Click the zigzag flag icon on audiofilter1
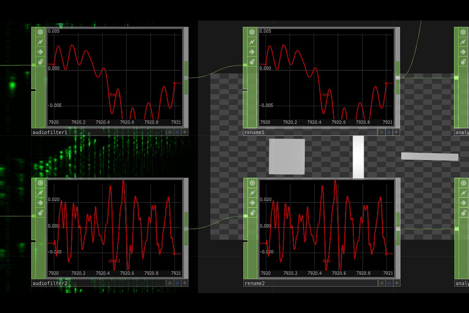This screenshot has width=469, height=313. pyautogui.click(x=40, y=42)
